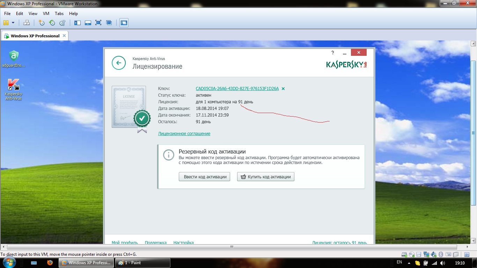Pause the VM with the yellow toolbar button
Viewport: 477px width, 268px height.
coord(6,23)
